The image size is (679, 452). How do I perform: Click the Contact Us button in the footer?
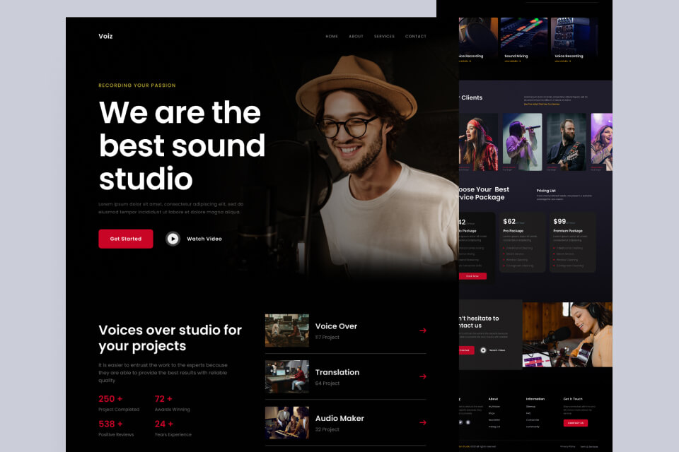(576, 422)
